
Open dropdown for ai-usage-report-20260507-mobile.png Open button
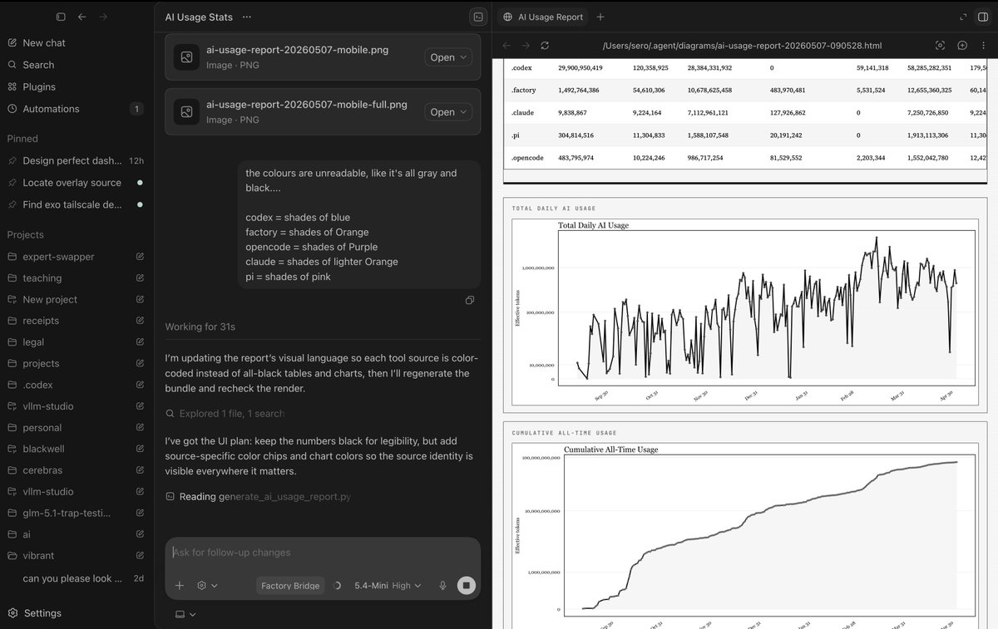coord(462,57)
